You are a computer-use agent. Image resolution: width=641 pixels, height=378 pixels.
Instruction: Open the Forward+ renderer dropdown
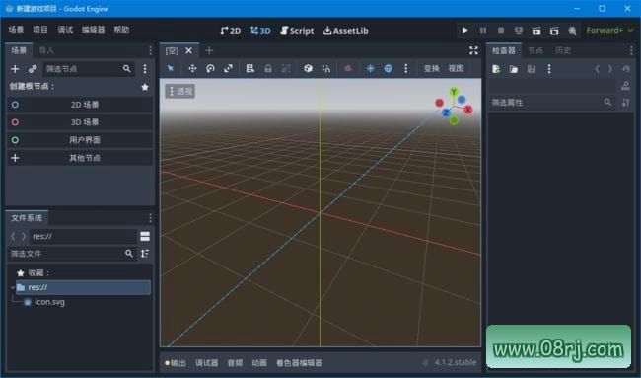click(x=609, y=30)
